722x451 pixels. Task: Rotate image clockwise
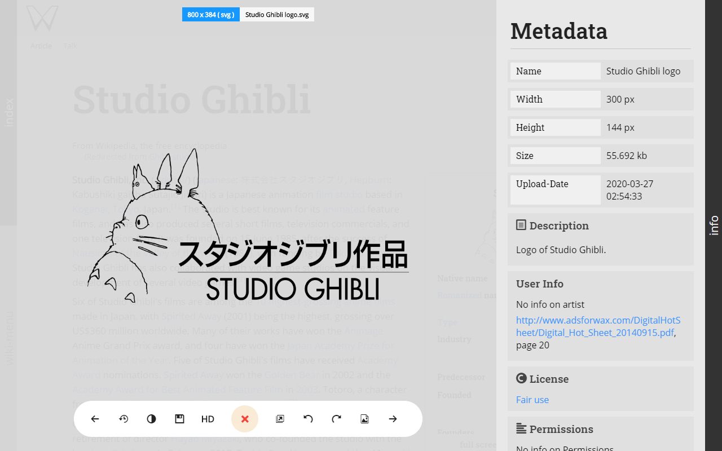tap(337, 419)
